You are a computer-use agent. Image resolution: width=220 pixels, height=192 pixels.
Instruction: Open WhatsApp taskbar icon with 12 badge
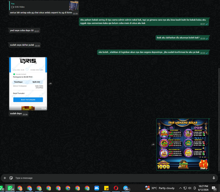(2, 188)
